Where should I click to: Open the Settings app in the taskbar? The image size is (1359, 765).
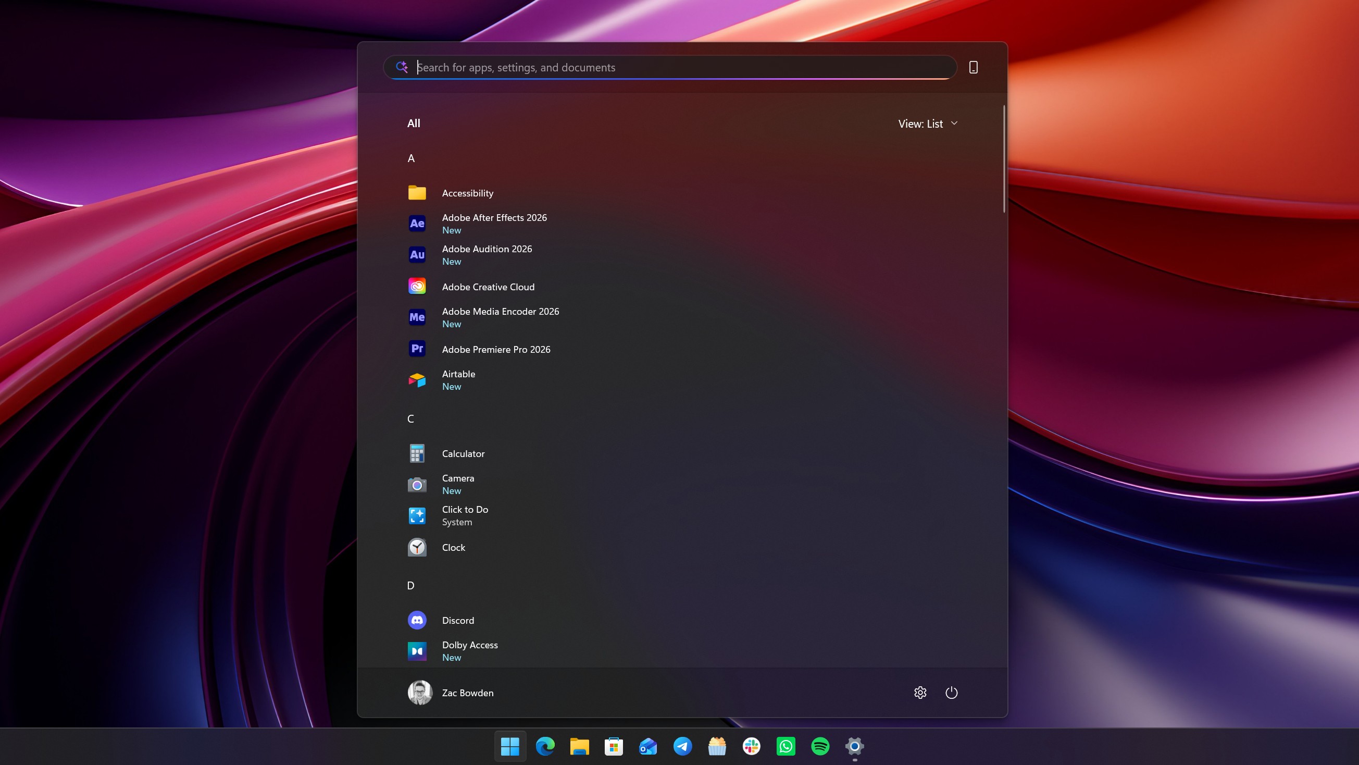854,746
